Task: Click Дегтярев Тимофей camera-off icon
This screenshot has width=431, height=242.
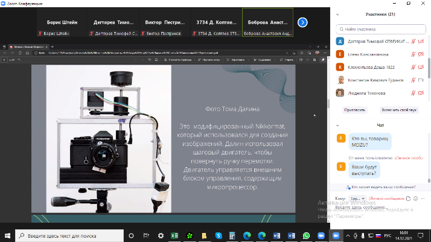Action: (x=421, y=42)
